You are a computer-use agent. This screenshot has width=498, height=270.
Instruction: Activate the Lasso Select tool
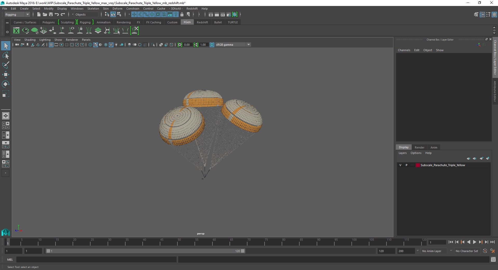[x=6, y=56]
